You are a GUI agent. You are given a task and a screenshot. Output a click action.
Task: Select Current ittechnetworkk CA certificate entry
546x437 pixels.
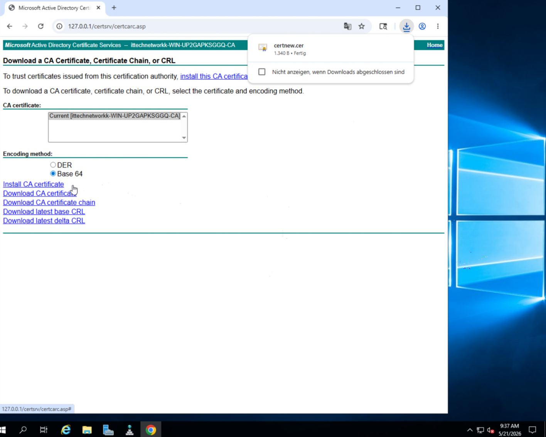point(115,116)
